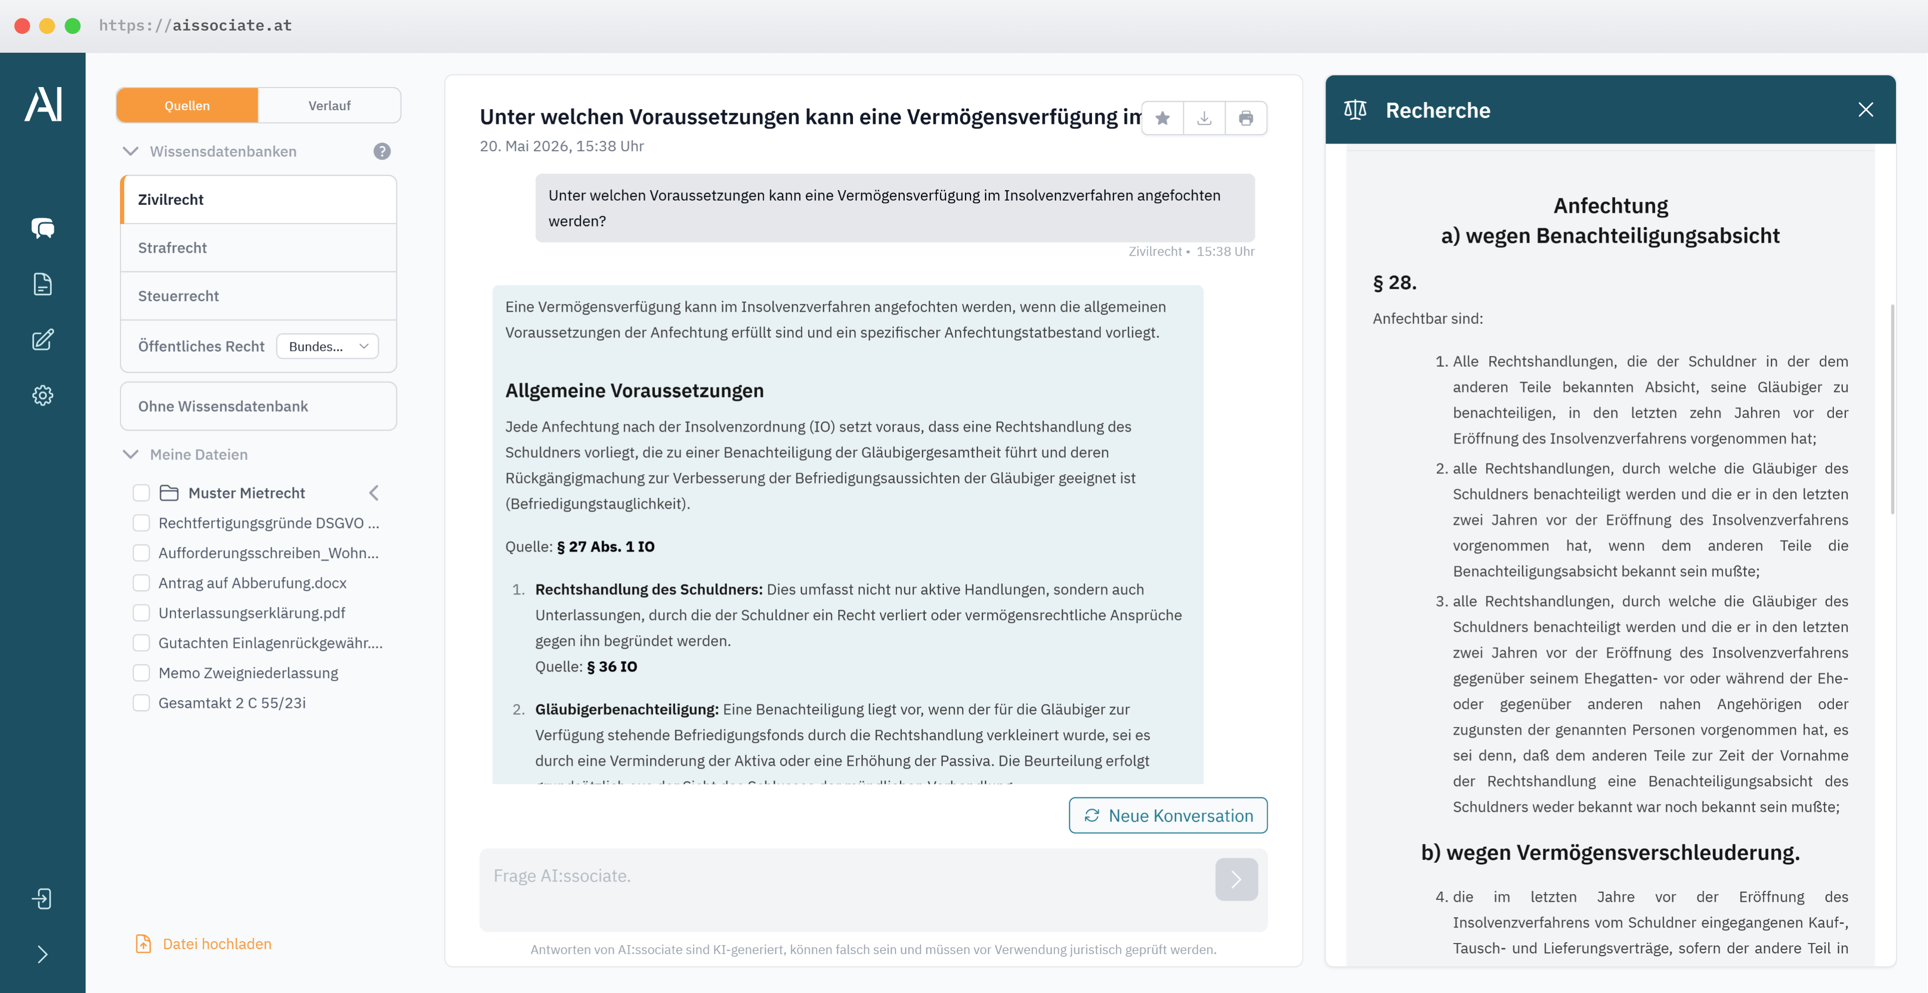This screenshot has height=993, width=1928.
Task: Mark conversation as favorite with star icon
Action: pyautogui.click(x=1162, y=118)
